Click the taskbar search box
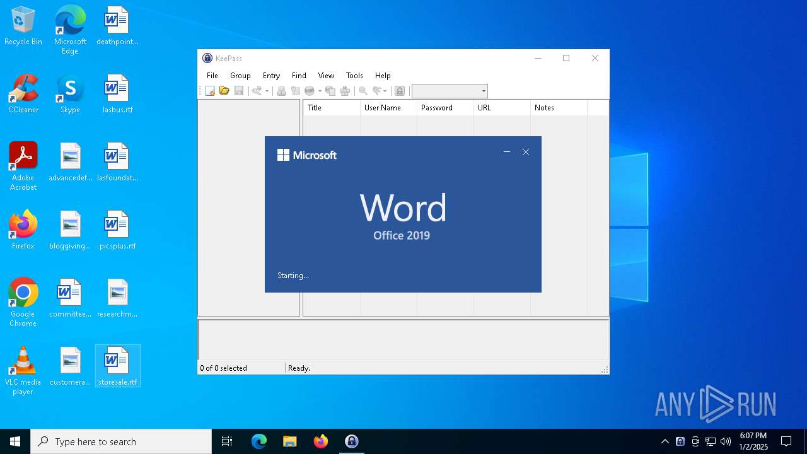Image resolution: width=807 pixels, height=454 pixels. point(121,441)
